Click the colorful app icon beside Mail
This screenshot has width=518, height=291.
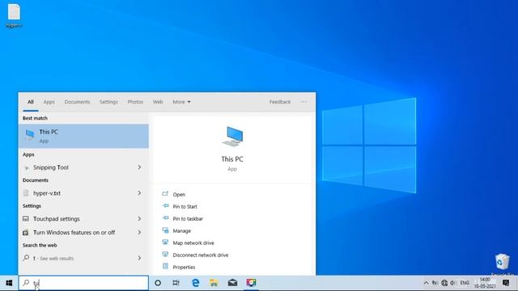(x=251, y=283)
